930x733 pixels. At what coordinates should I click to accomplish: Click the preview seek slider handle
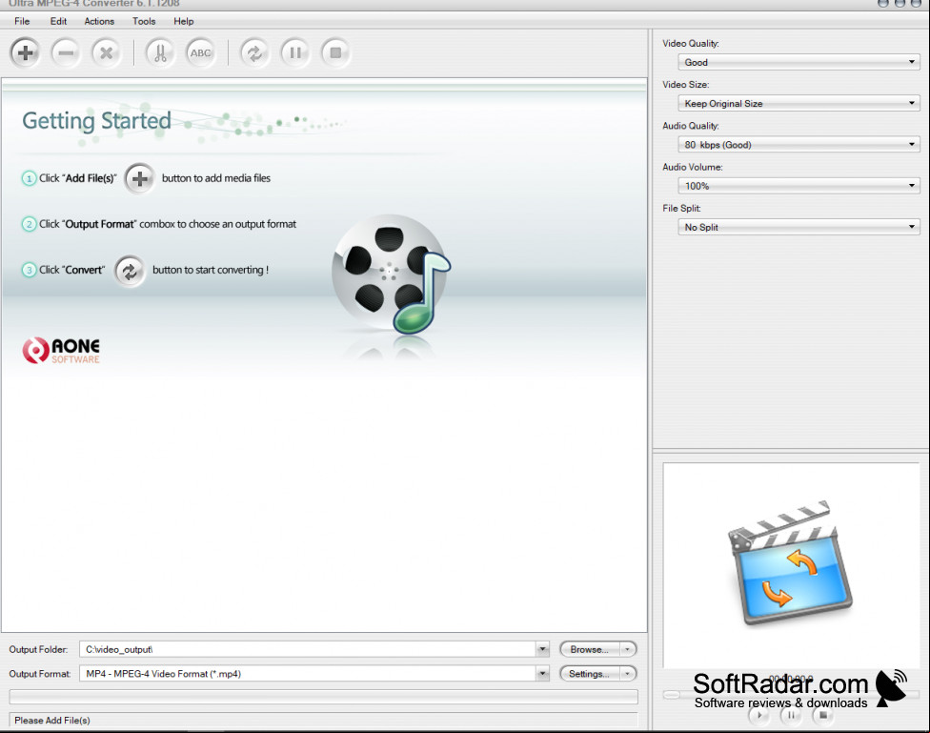[x=672, y=695]
